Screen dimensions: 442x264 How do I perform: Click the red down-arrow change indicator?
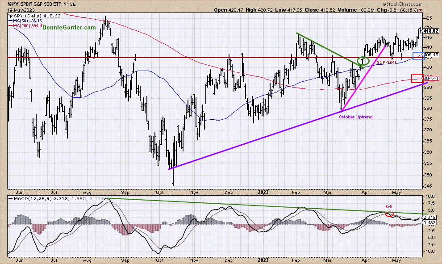(x=421, y=10)
